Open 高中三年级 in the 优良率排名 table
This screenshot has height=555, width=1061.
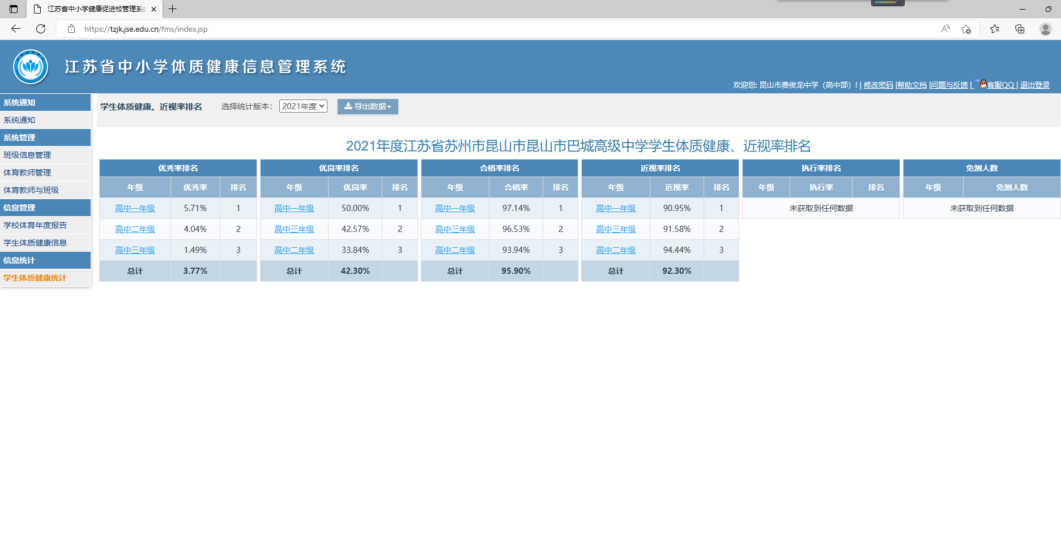pyautogui.click(x=294, y=229)
